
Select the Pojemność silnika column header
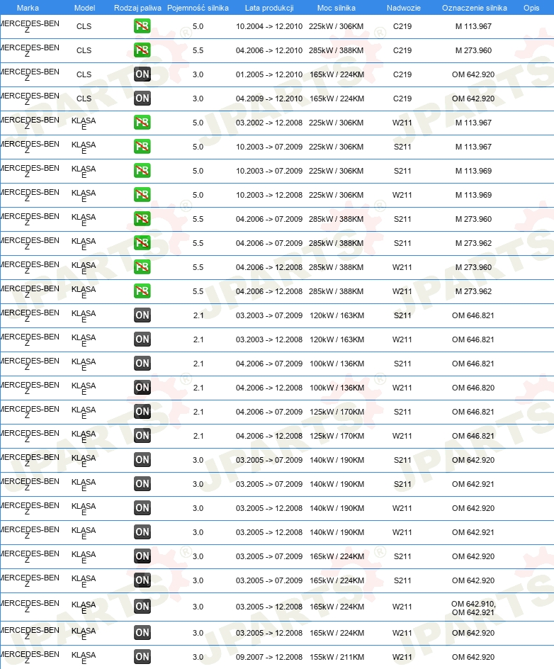point(198,8)
